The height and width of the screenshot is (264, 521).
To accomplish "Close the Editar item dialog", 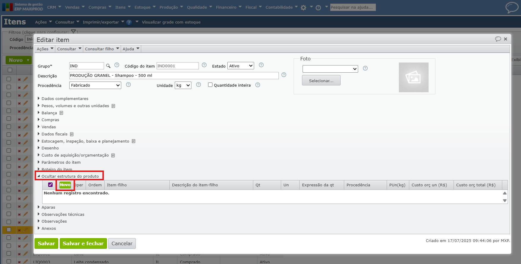I will [x=506, y=39].
